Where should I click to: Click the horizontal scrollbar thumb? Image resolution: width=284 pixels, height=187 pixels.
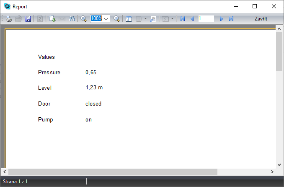pyautogui.click(x=113, y=172)
